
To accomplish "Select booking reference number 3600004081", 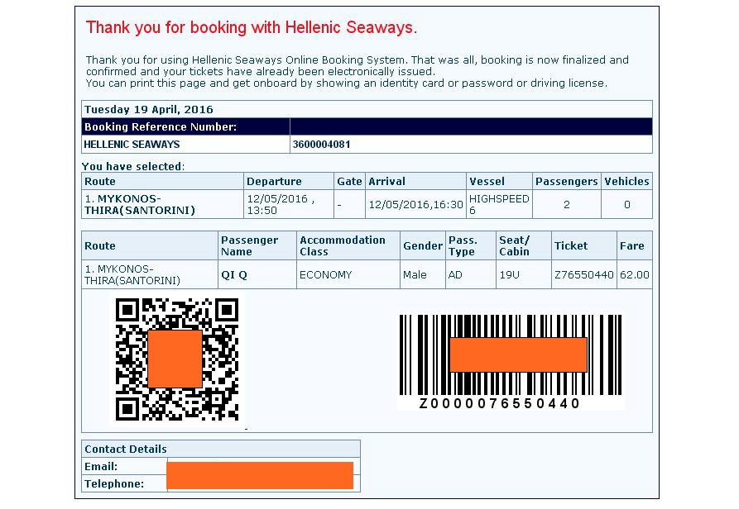I will [x=322, y=144].
